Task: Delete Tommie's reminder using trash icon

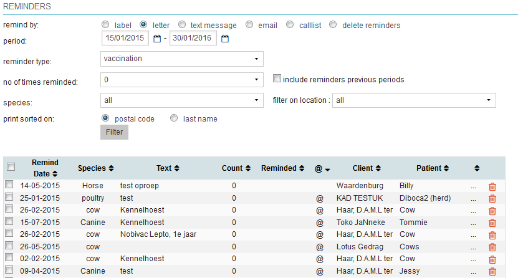Action: tap(492, 223)
